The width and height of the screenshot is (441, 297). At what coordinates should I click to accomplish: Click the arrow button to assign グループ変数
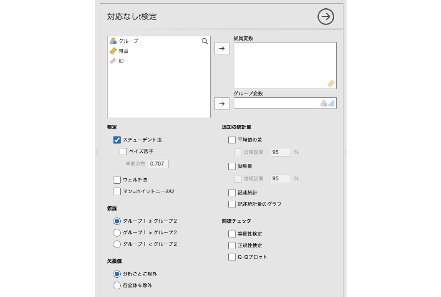(x=222, y=103)
